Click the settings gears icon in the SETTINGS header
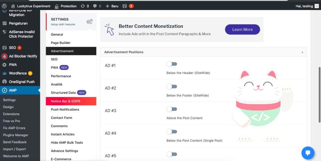321x161 pixels. (89, 22)
